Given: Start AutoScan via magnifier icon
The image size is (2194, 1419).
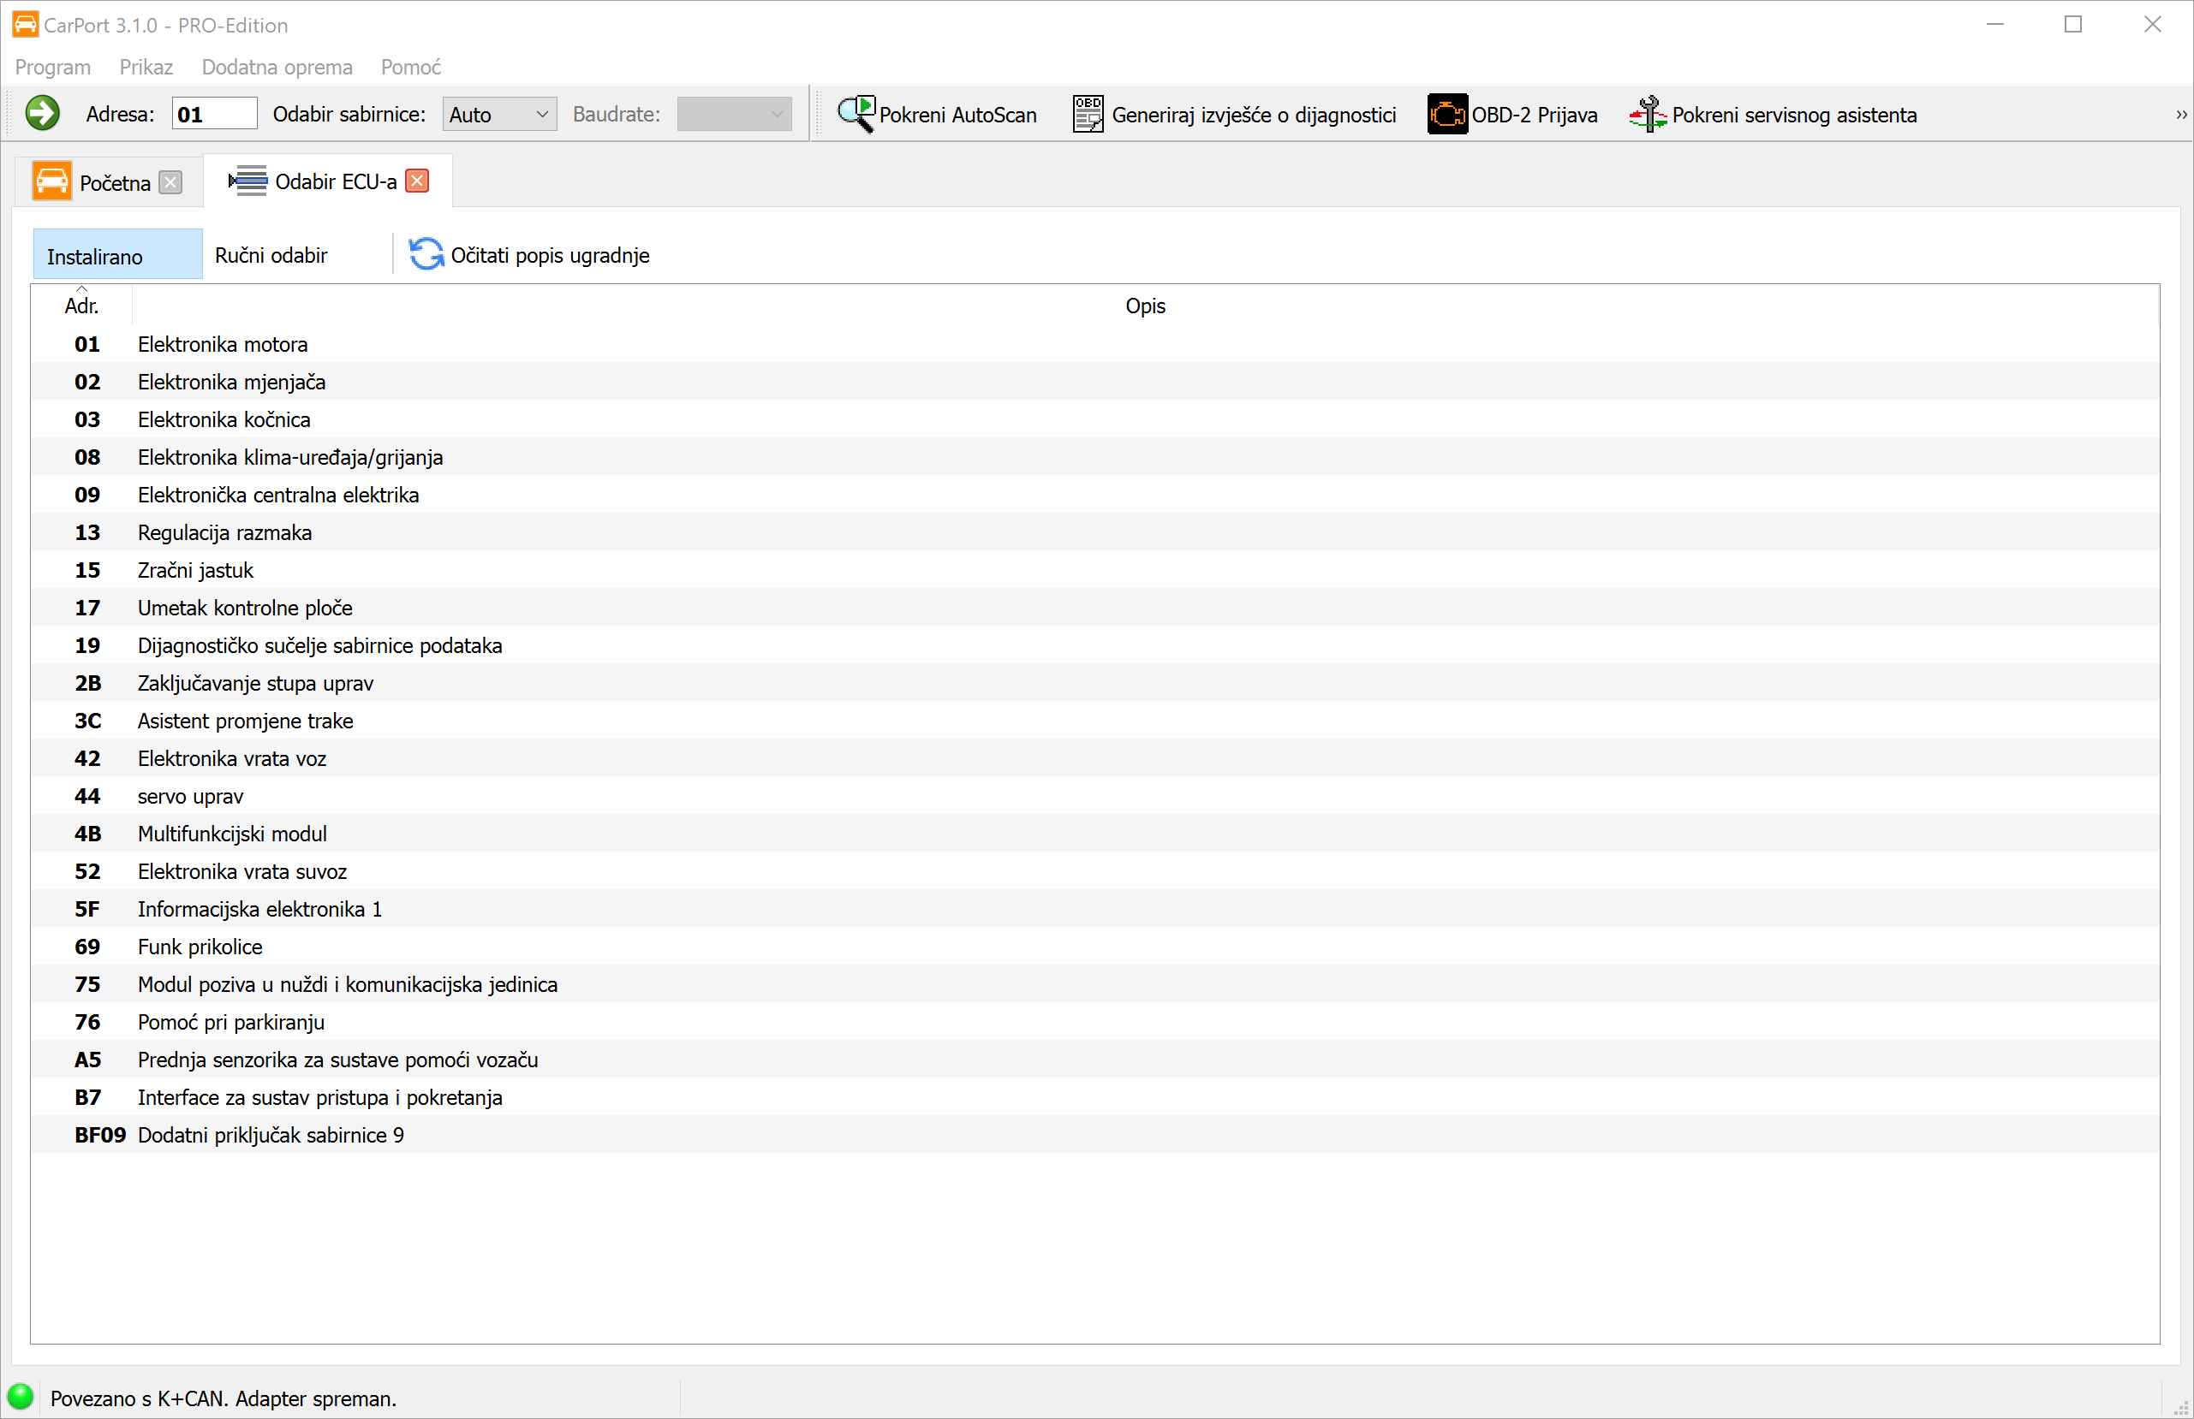Looking at the screenshot, I should click(x=856, y=115).
